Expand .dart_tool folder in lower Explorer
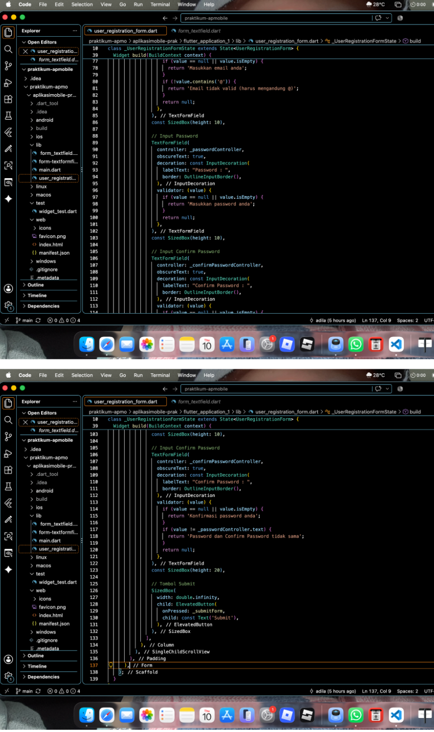The height and width of the screenshot is (732, 434). pyautogui.click(x=47, y=474)
